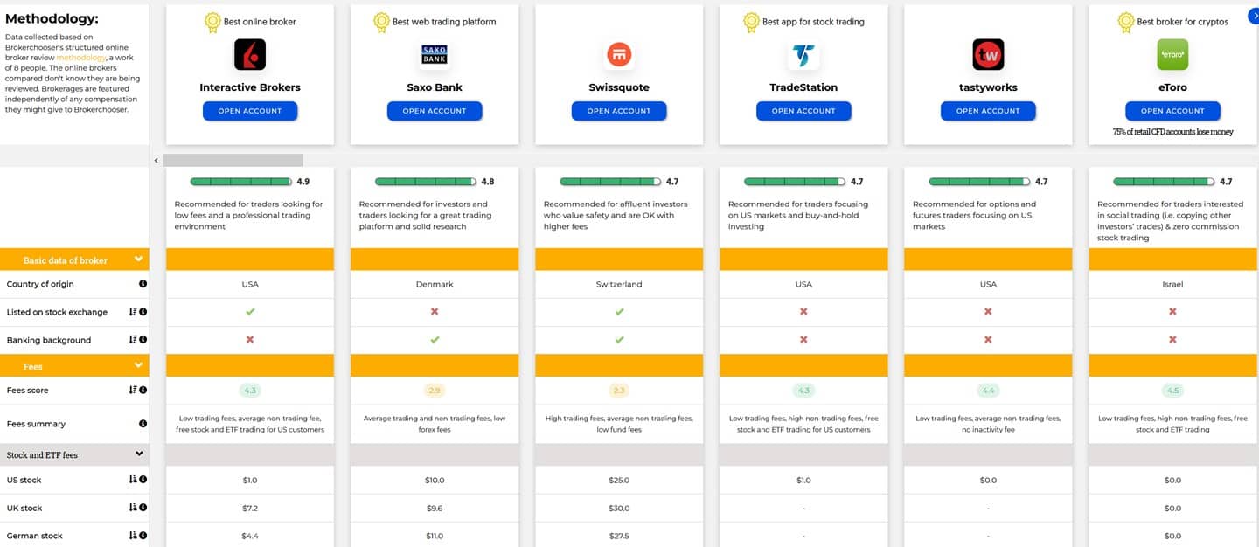Sort by US stock fee sort icon
Screen dimensions: 1259x547
click(x=133, y=480)
